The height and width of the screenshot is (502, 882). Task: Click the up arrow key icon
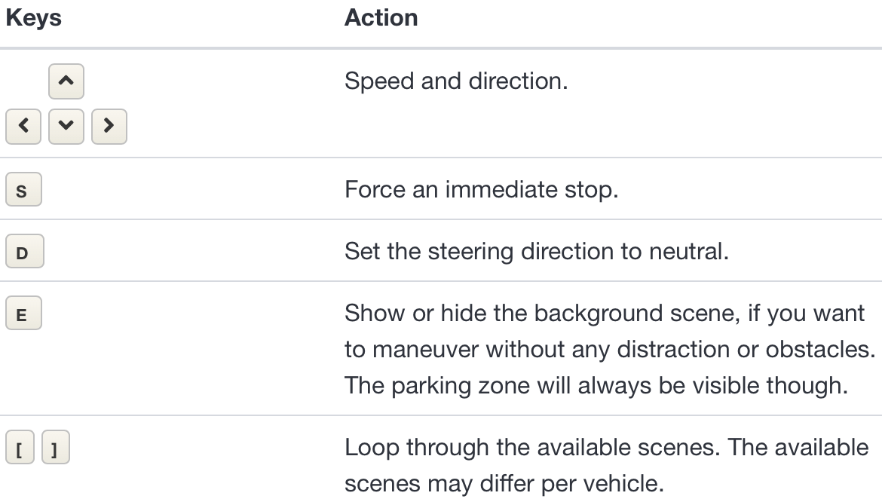click(66, 81)
